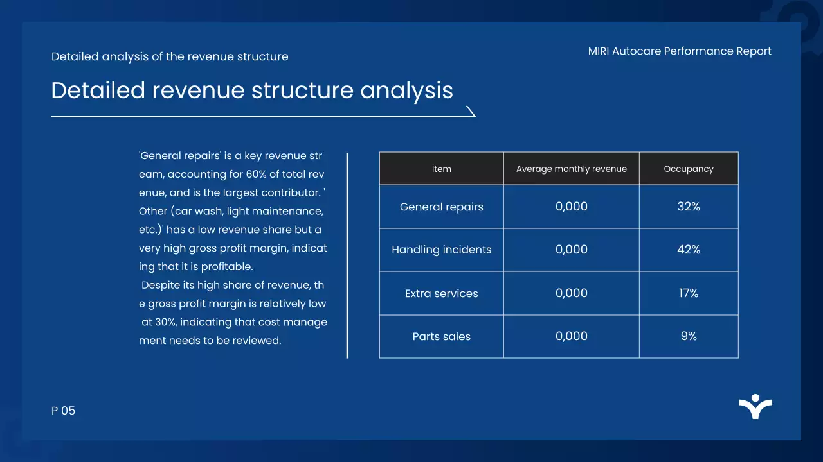Click the Occupancy column header
Viewport: 823px width, 462px height.
point(689,168)
